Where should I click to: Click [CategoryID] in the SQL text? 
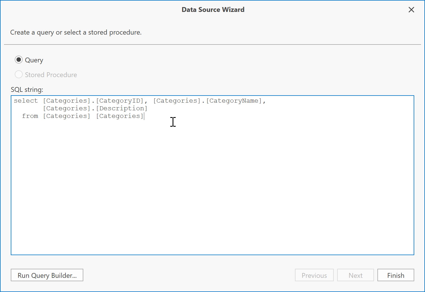click(x=120, y=101)
